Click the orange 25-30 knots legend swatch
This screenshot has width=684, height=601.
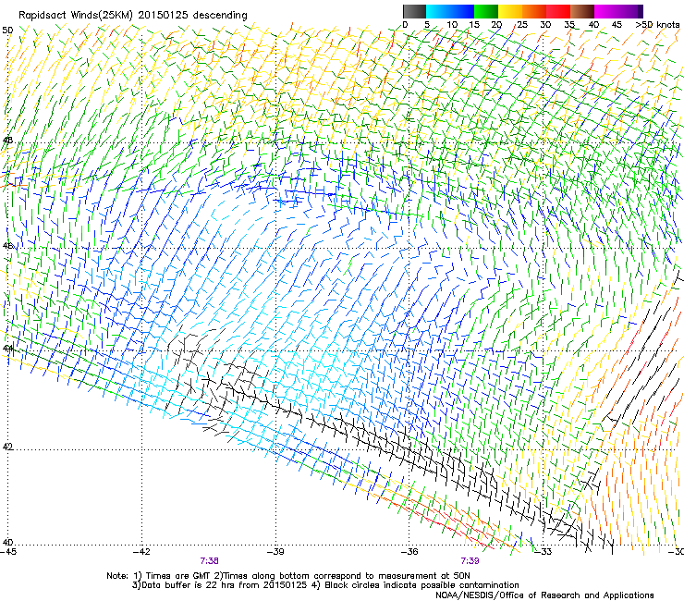pyautogui.click(x=534, y=11)
